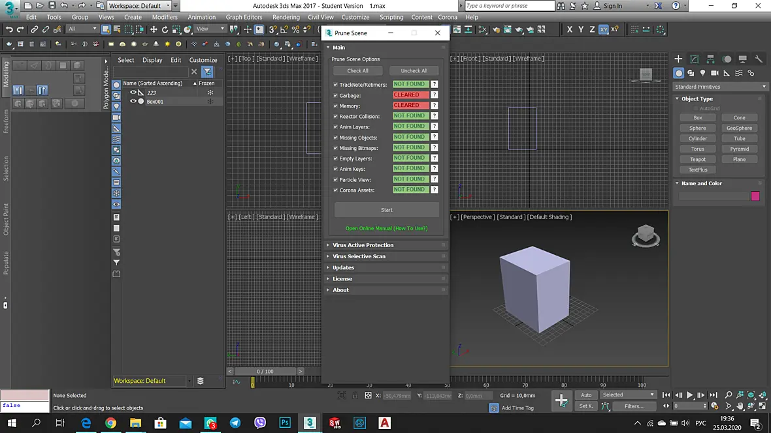Open Scene Explorer Display menu
Image resolution: width=771 pixels, height=433 pixels.
[152, 60]
